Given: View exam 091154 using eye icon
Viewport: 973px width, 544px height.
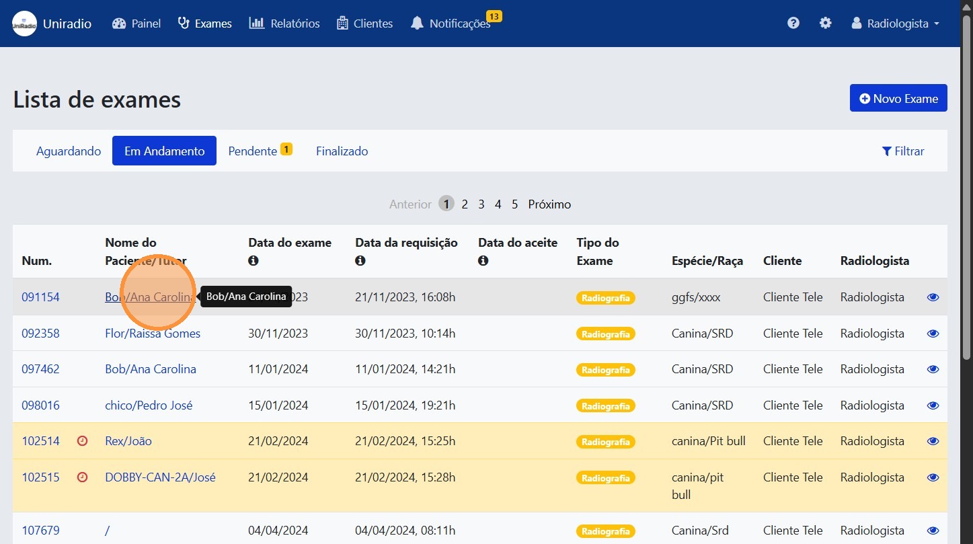Looking at the screenshot, I should [x=933, y=297].
